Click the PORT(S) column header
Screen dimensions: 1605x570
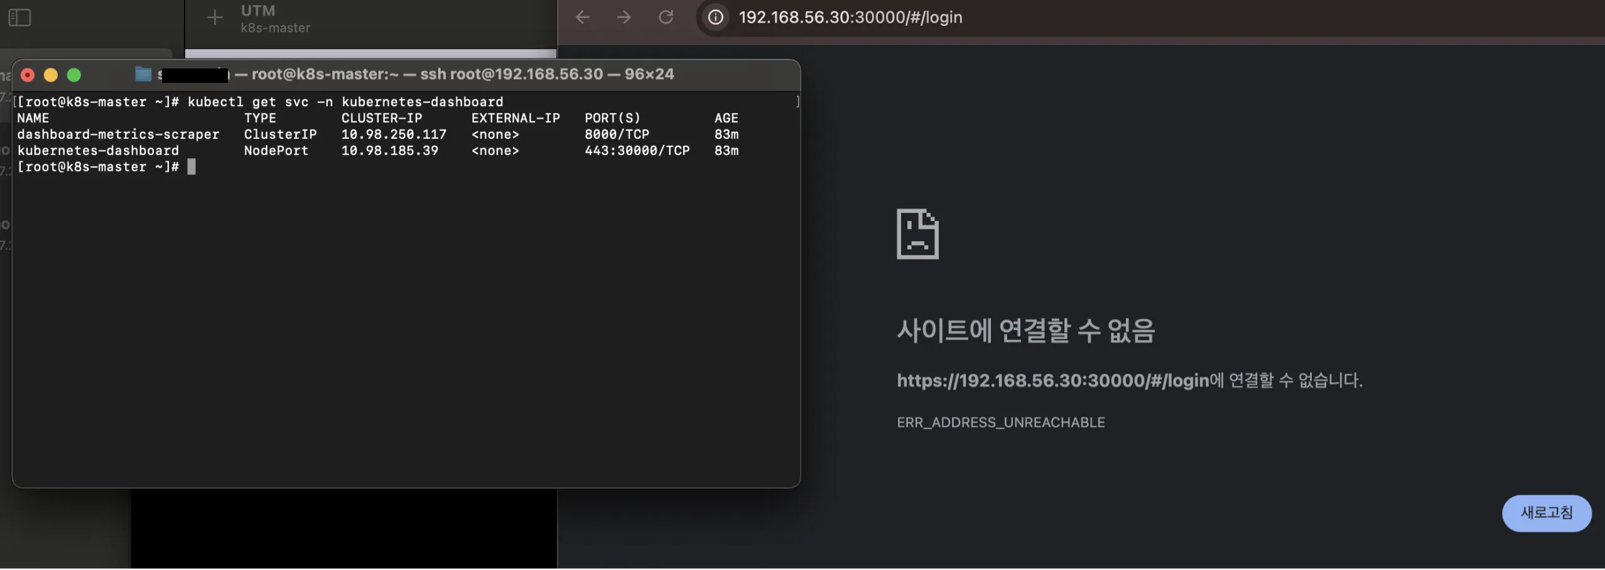pyautogui.click(x=613, y=118)
